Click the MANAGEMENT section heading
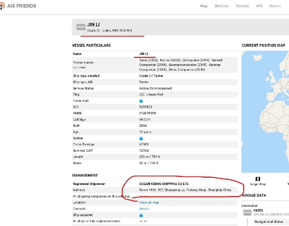 point(85,175)
